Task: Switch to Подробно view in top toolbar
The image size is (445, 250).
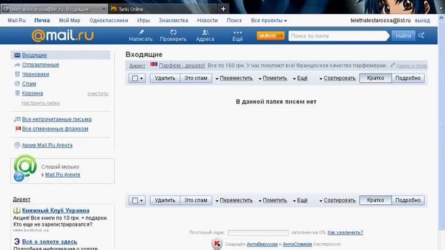Action: coord(408,78)
